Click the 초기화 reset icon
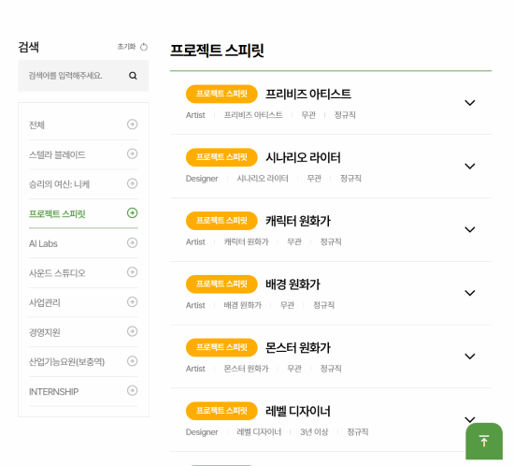 coord(144,48)
